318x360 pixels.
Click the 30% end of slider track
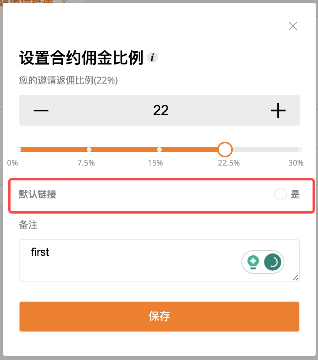pos(300,150)
